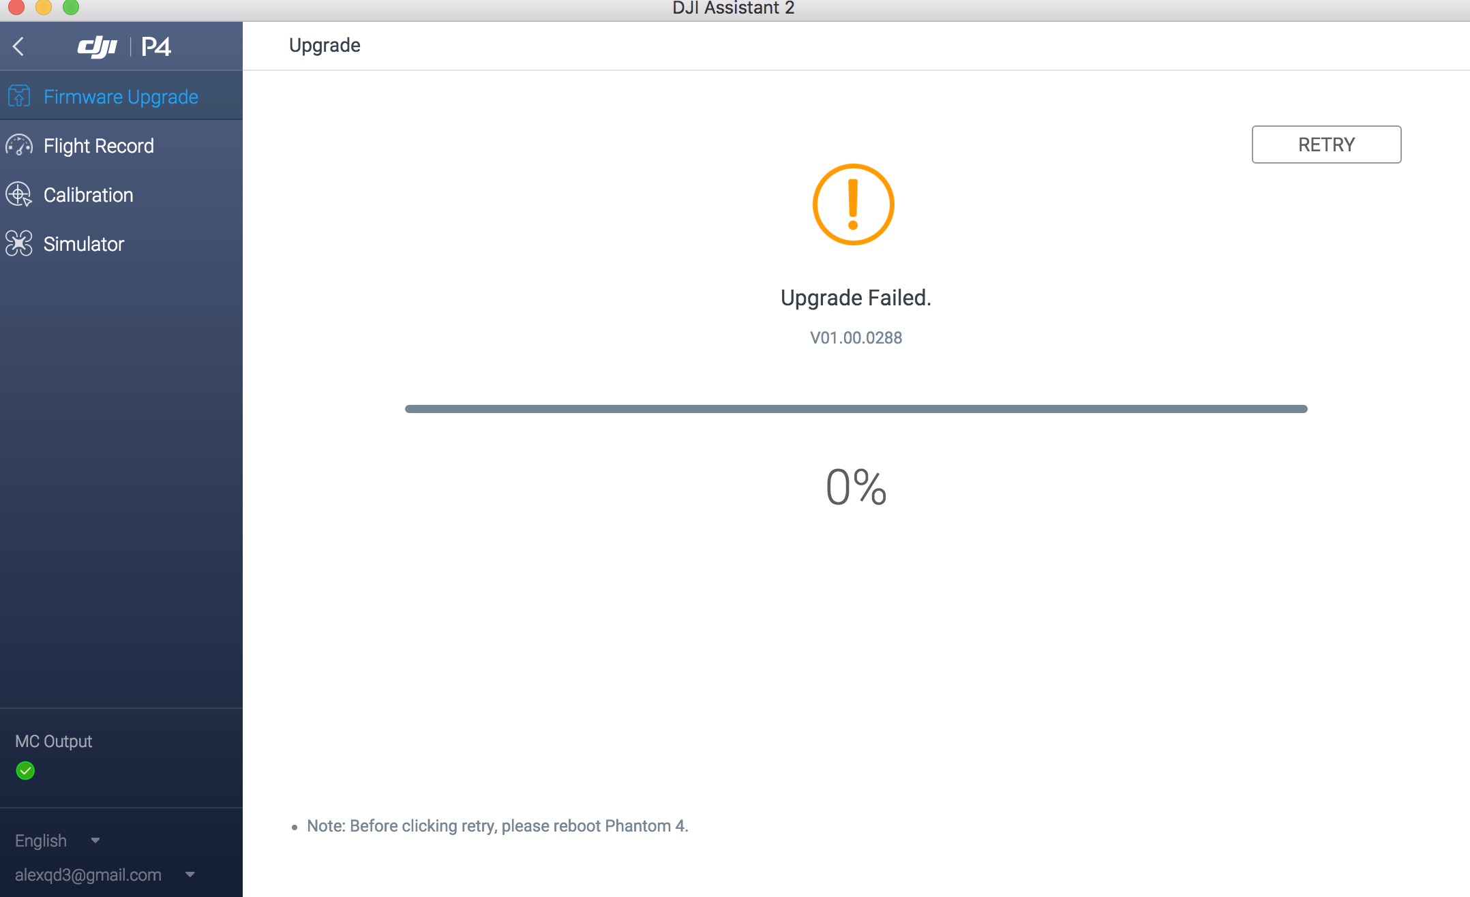Toggle MC Output connection status indicator
The width and height of the screenshot is (1470, 897).
point(24,771)
